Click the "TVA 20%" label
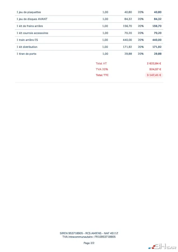178x252 pixels. click(x=101, y=69)
